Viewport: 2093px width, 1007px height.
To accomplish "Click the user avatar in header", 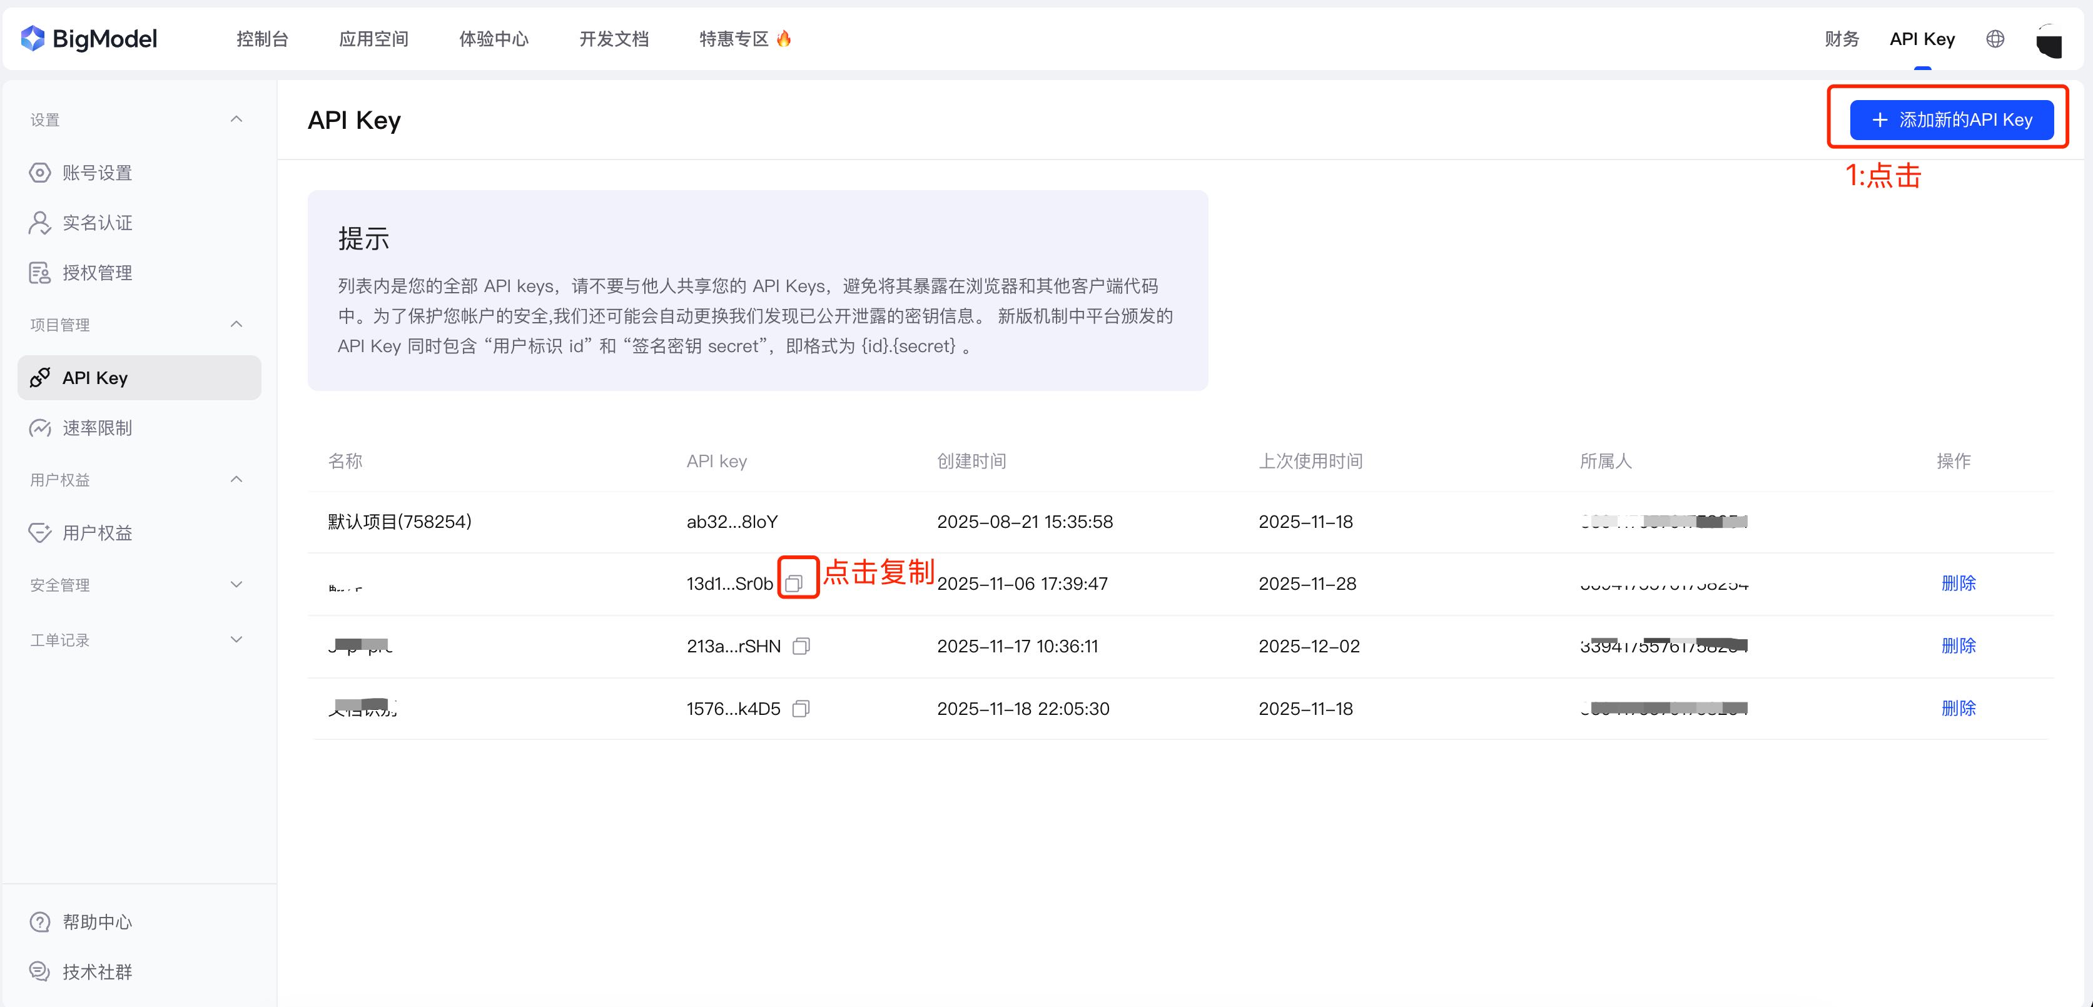I will pos(2049,41).
